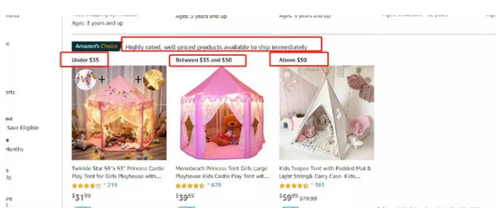
Task: Click the star lights bundle icon on the first tent
Action: click(154, 79)
